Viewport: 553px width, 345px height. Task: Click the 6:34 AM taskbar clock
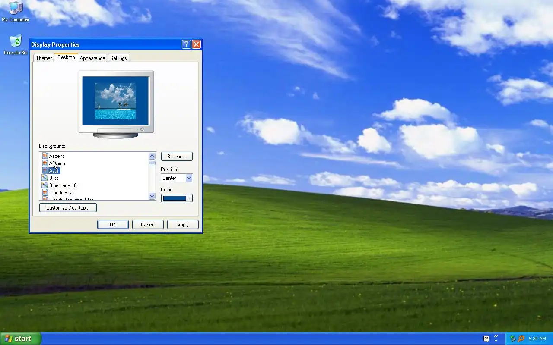click(x=537, y=339)
